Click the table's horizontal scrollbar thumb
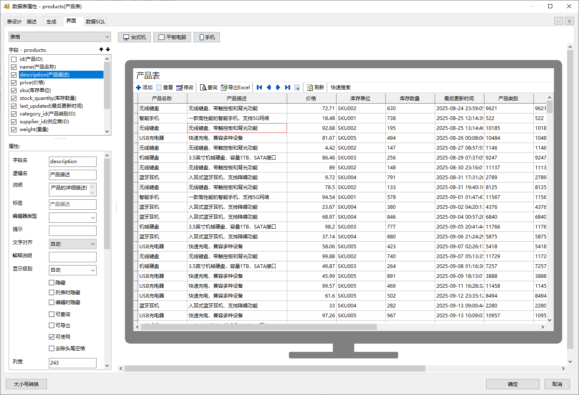 (258, 327)
